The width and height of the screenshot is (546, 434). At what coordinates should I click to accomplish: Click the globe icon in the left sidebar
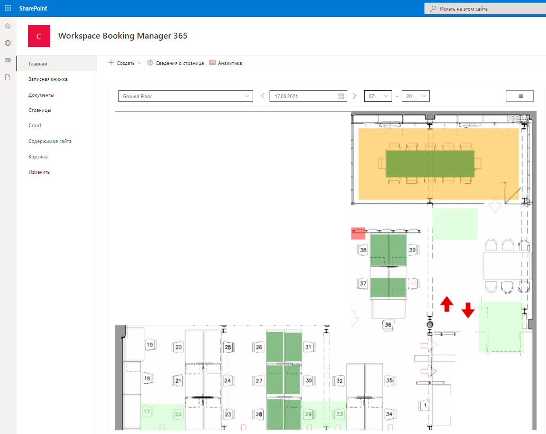pos(7,43)
